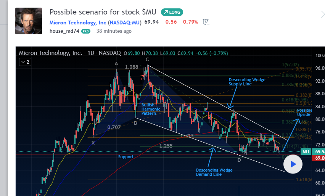Go to the next idea with the right chevron
Image resolution: width=325 pixels, height=196 pixels.
(x=322, y=14)
